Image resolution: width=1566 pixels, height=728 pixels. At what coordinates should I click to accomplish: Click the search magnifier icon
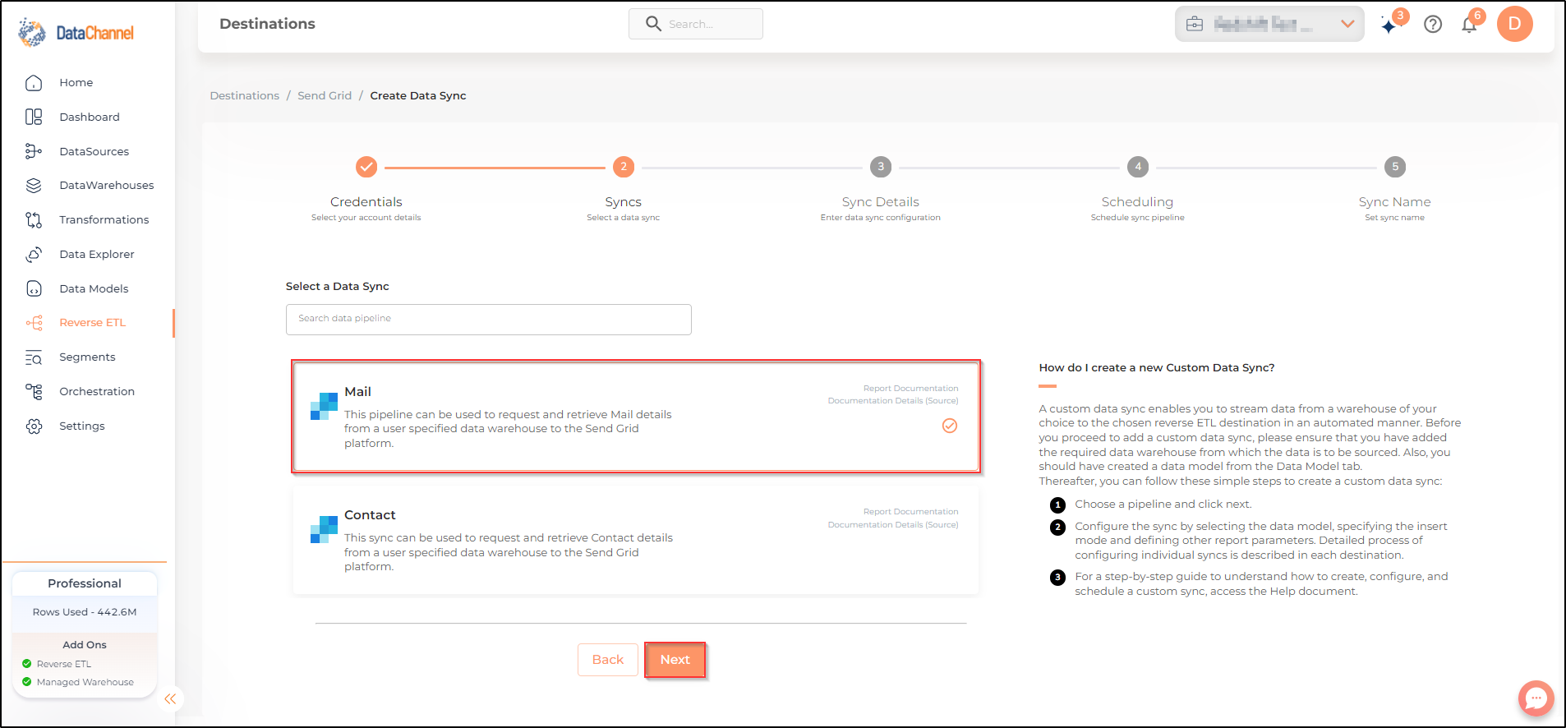[x=653, y=24]
